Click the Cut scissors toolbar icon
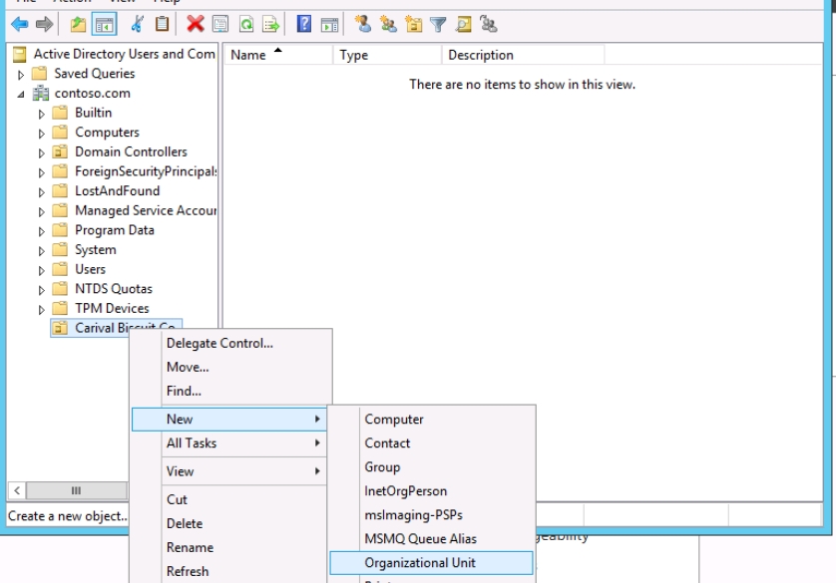The image size is (836, 583). [x=138, y=24]
